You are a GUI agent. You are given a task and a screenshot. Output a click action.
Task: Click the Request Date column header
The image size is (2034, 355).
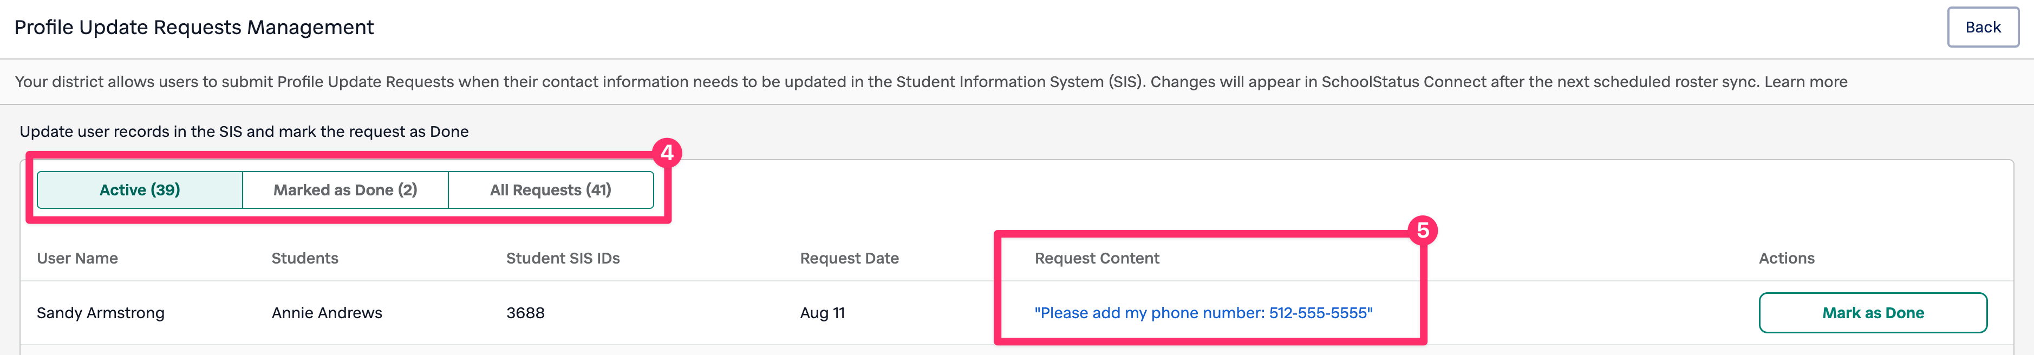pos(849,259)
